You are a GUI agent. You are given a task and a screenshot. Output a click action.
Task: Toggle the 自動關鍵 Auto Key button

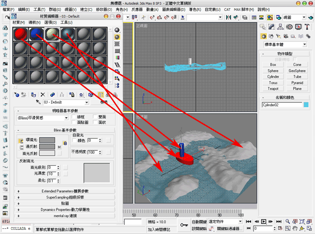click(x=199, y=222)
